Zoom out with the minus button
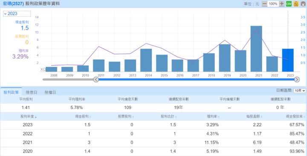This screenshot has width=307, height=156. coord(264,4)
